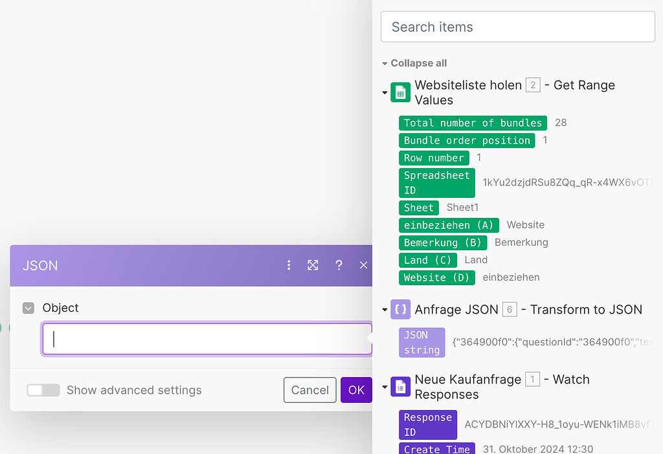Click the Search items field
The height and width of the screenshot is (454, 663).
point(517,27)
